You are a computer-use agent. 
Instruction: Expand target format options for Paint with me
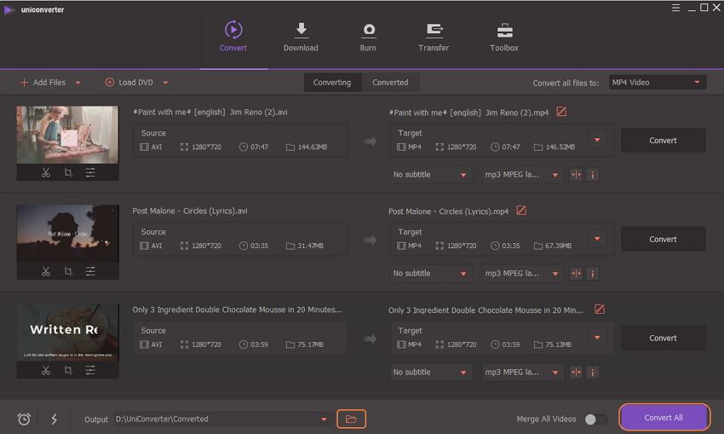[597, 140]
